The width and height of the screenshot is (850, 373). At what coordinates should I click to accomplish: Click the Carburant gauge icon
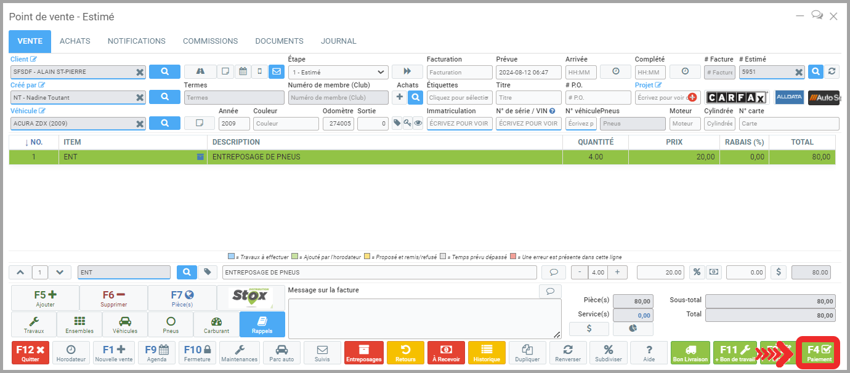tap(216, 324)
